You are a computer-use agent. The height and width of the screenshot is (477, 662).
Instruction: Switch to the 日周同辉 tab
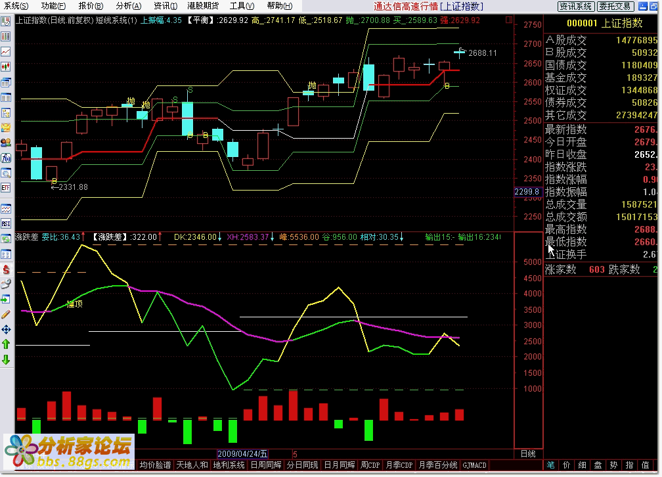coord(266,465)
